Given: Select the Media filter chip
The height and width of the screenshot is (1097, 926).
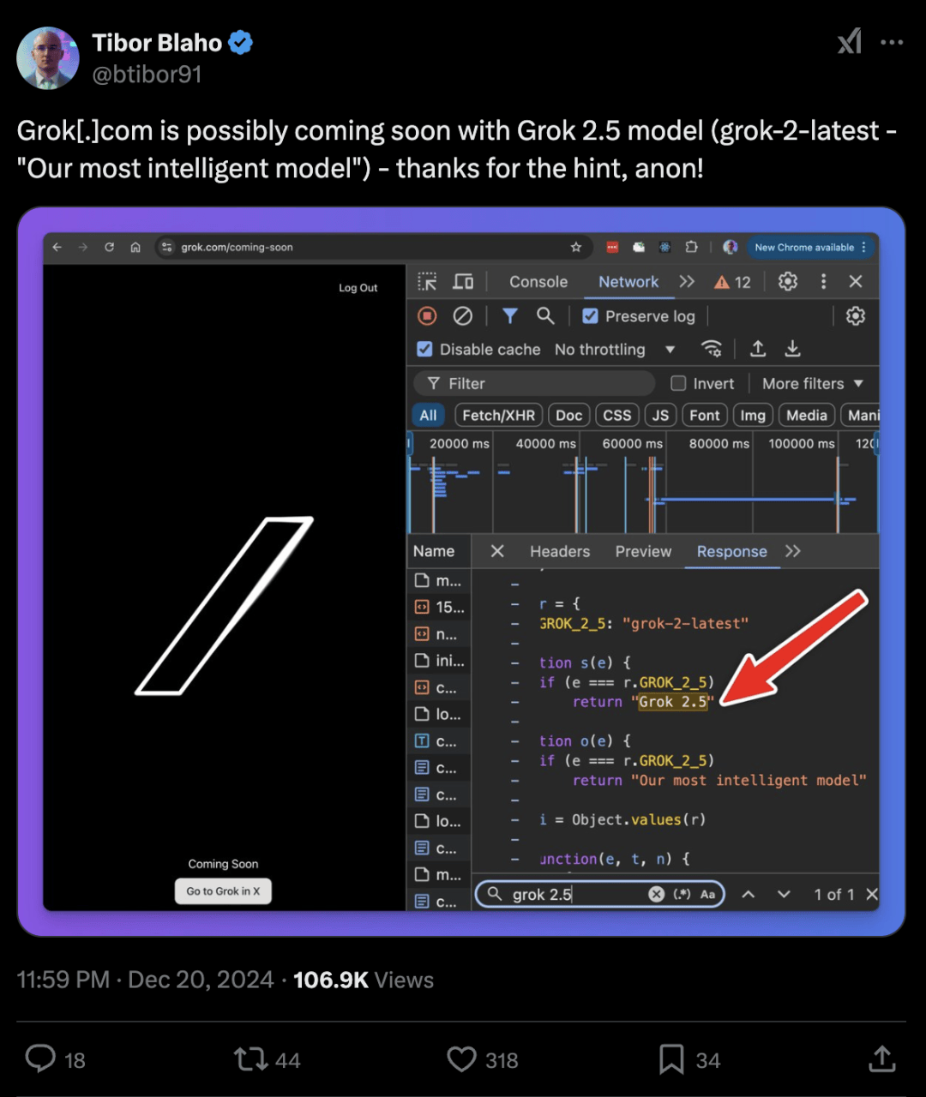Looking at the screenshot, I should 807,416.
